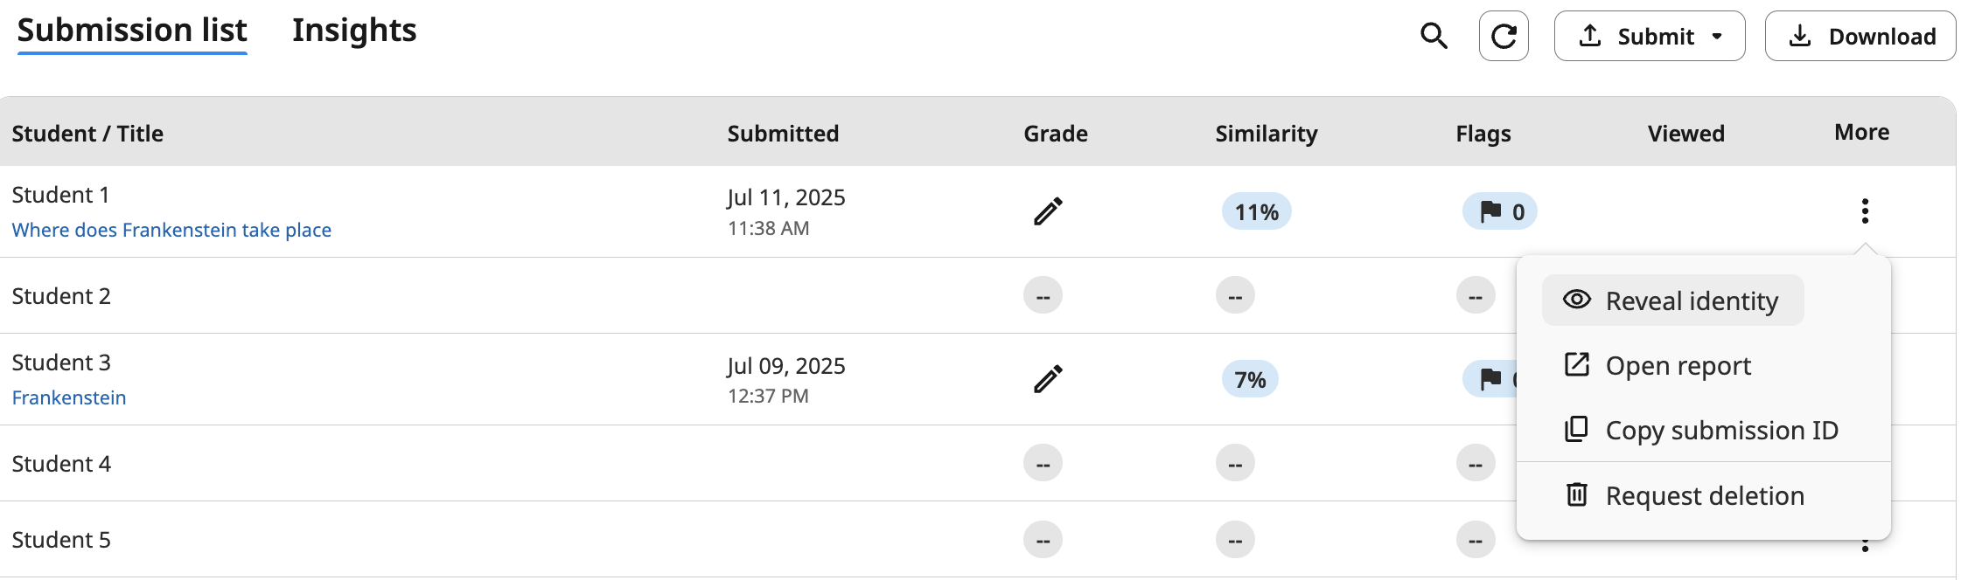Sort by the Student / Title column header
The height and width of the screenshot is (580, 1961).
click(87, 133)
